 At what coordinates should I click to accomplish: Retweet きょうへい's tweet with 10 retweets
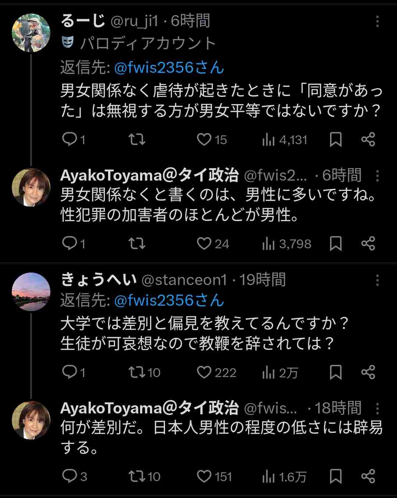[137, 372]
